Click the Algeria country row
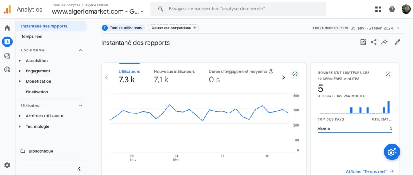This screenshot has height=175, width=413. [x=355, y=128]
